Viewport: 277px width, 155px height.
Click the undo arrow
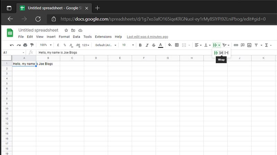tap(12, 45)
